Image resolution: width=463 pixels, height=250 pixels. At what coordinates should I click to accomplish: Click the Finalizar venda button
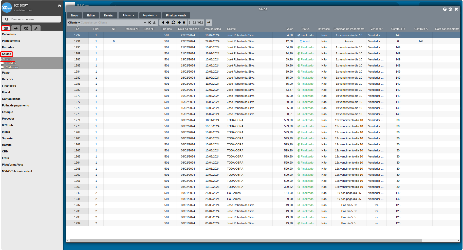coord(176,15)
